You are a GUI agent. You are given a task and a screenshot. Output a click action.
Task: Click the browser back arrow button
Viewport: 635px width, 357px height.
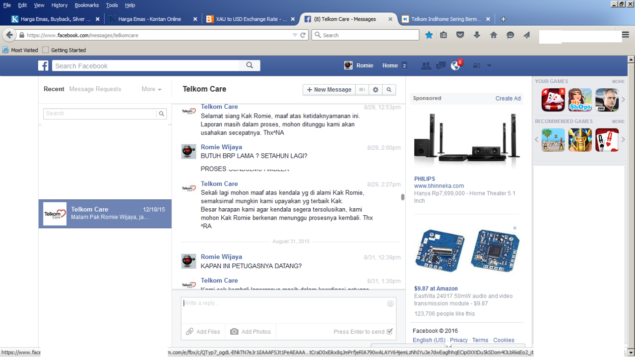(9, 35)
